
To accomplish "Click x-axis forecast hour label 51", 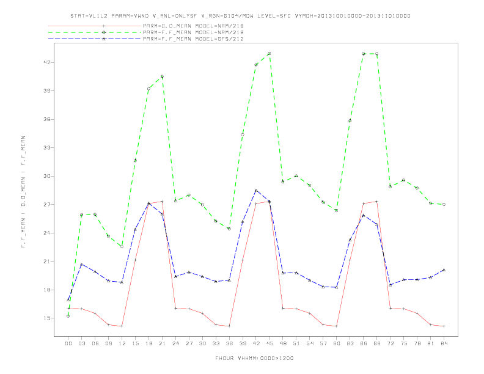I will point(296,343).
